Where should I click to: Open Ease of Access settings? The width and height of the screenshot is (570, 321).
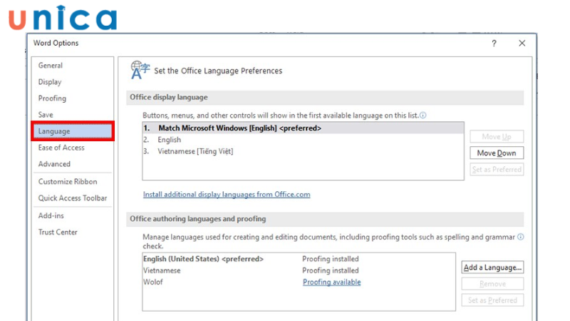point(61,148)
